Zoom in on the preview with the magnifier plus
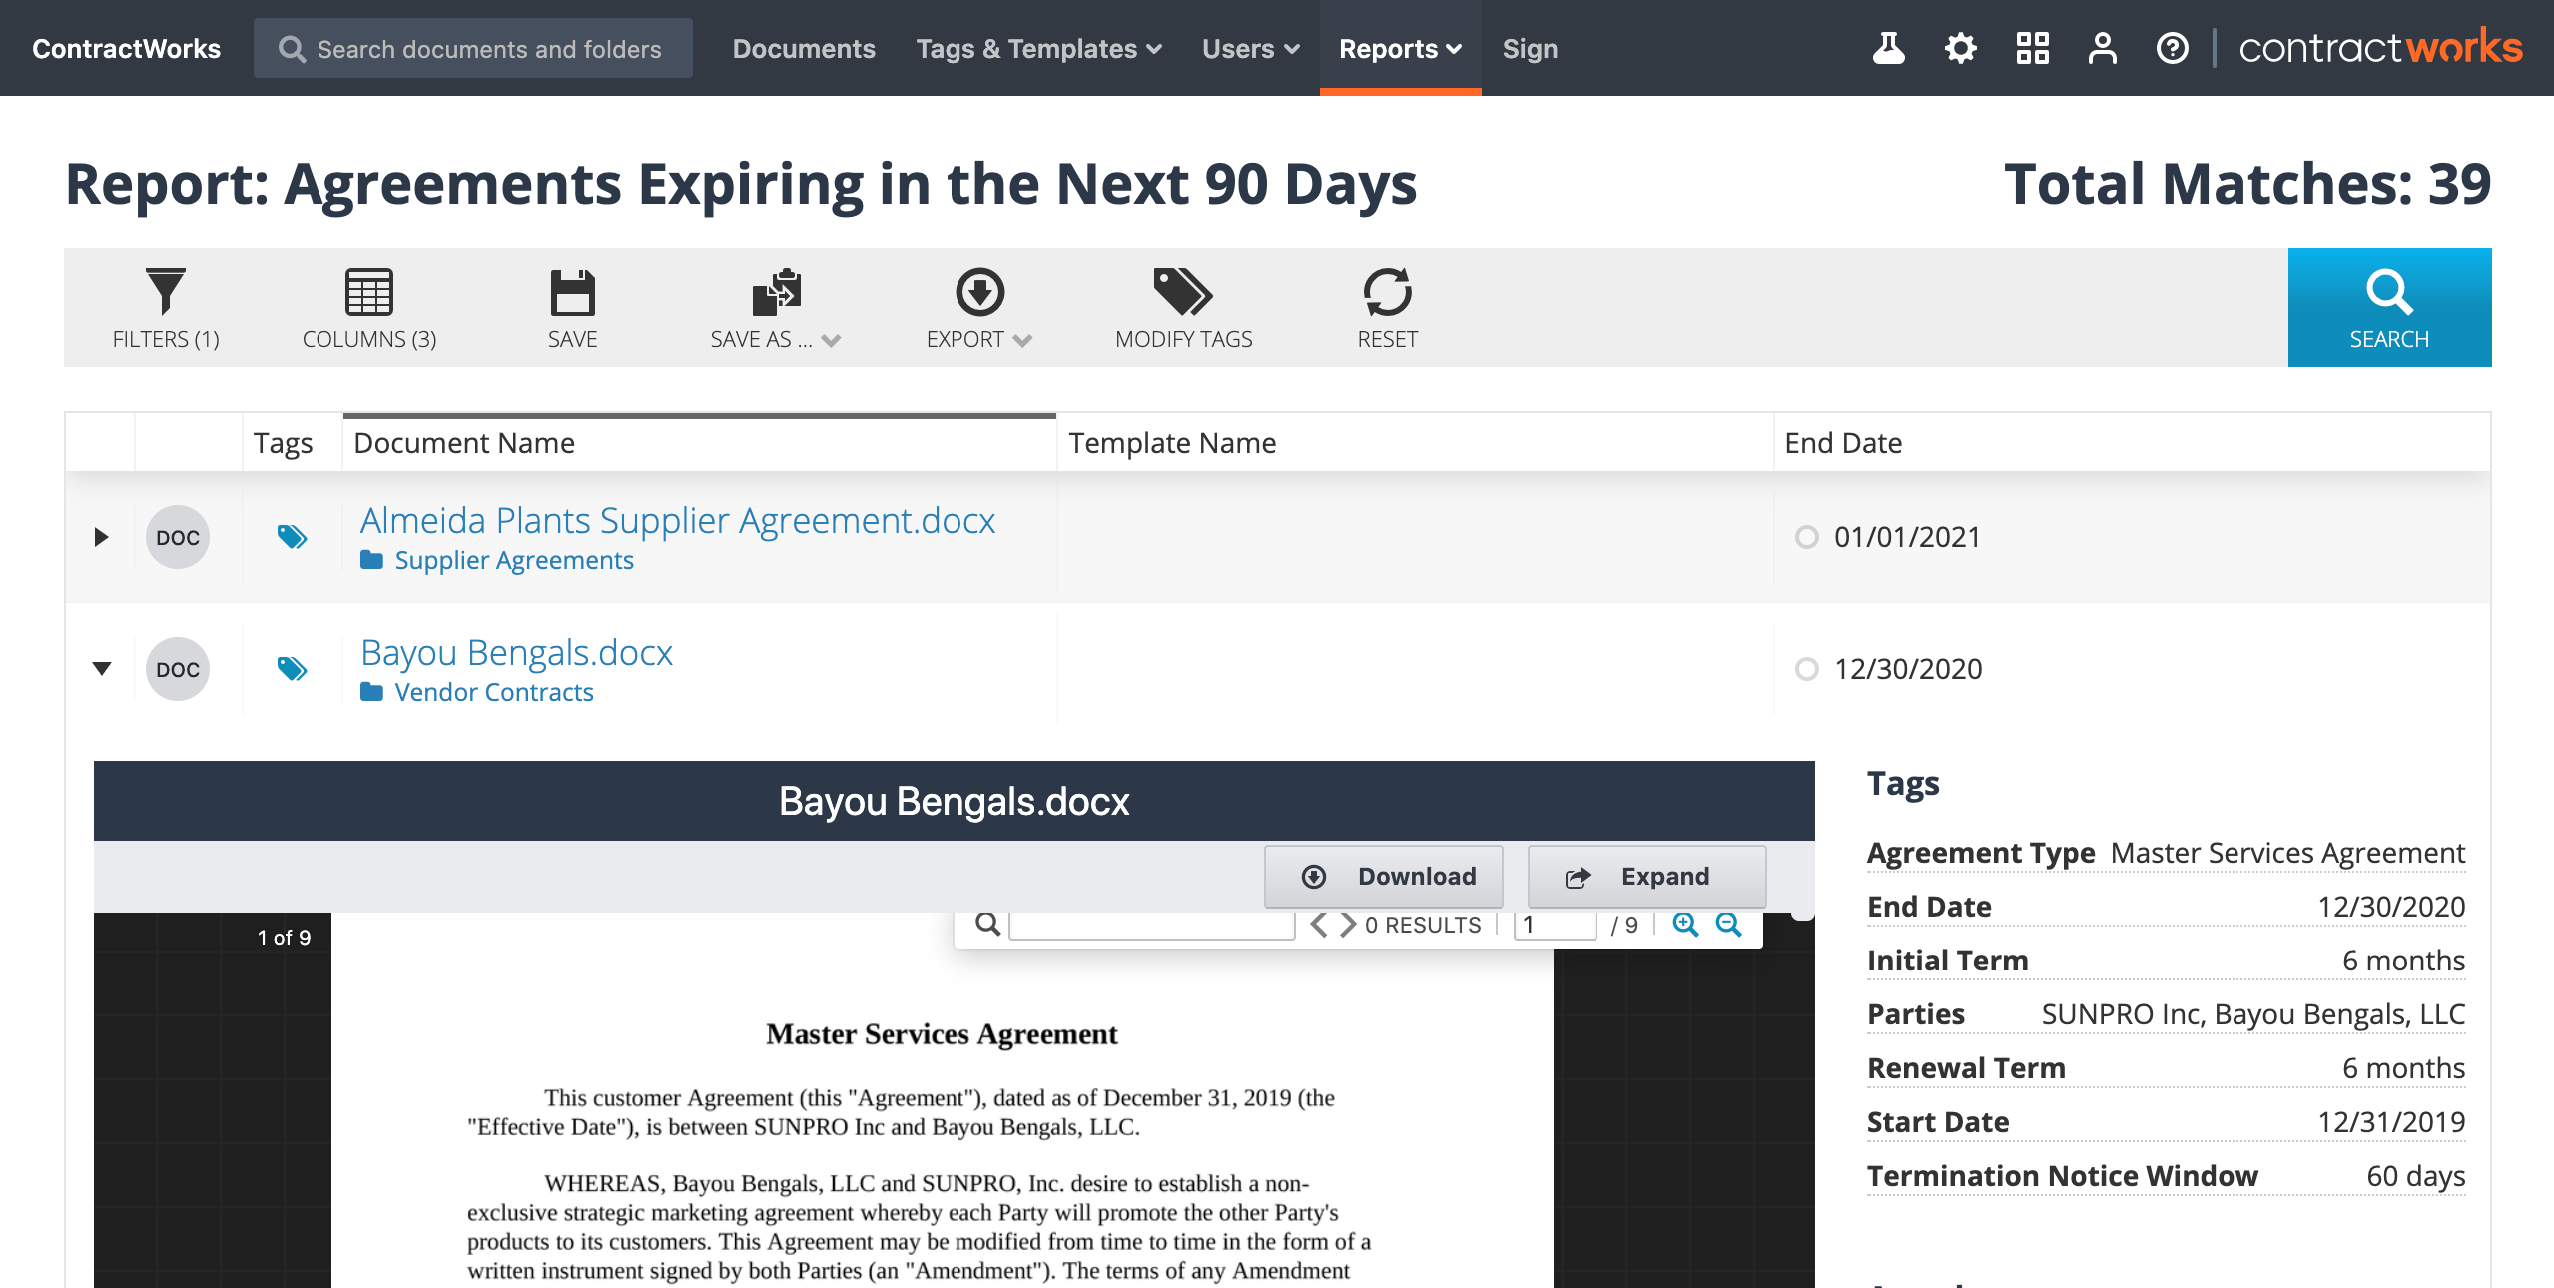Viewport: 2554px width, 1288px height. pos(1686,925)
